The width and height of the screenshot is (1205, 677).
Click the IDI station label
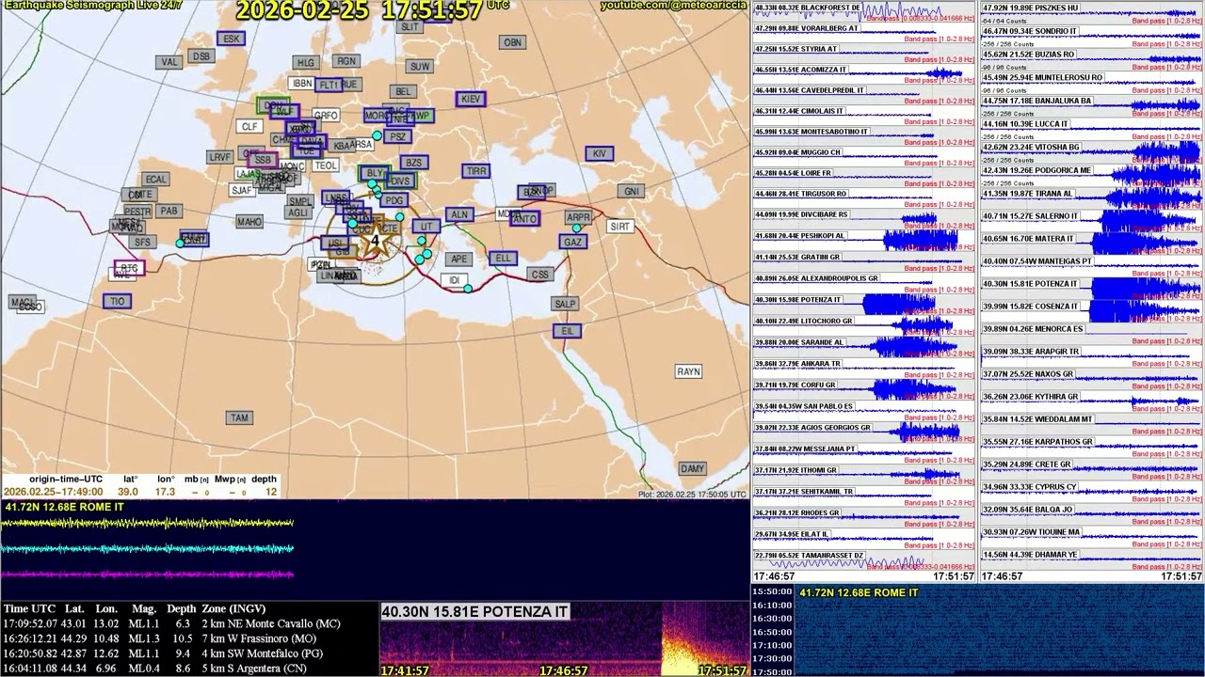click(455, 280)
